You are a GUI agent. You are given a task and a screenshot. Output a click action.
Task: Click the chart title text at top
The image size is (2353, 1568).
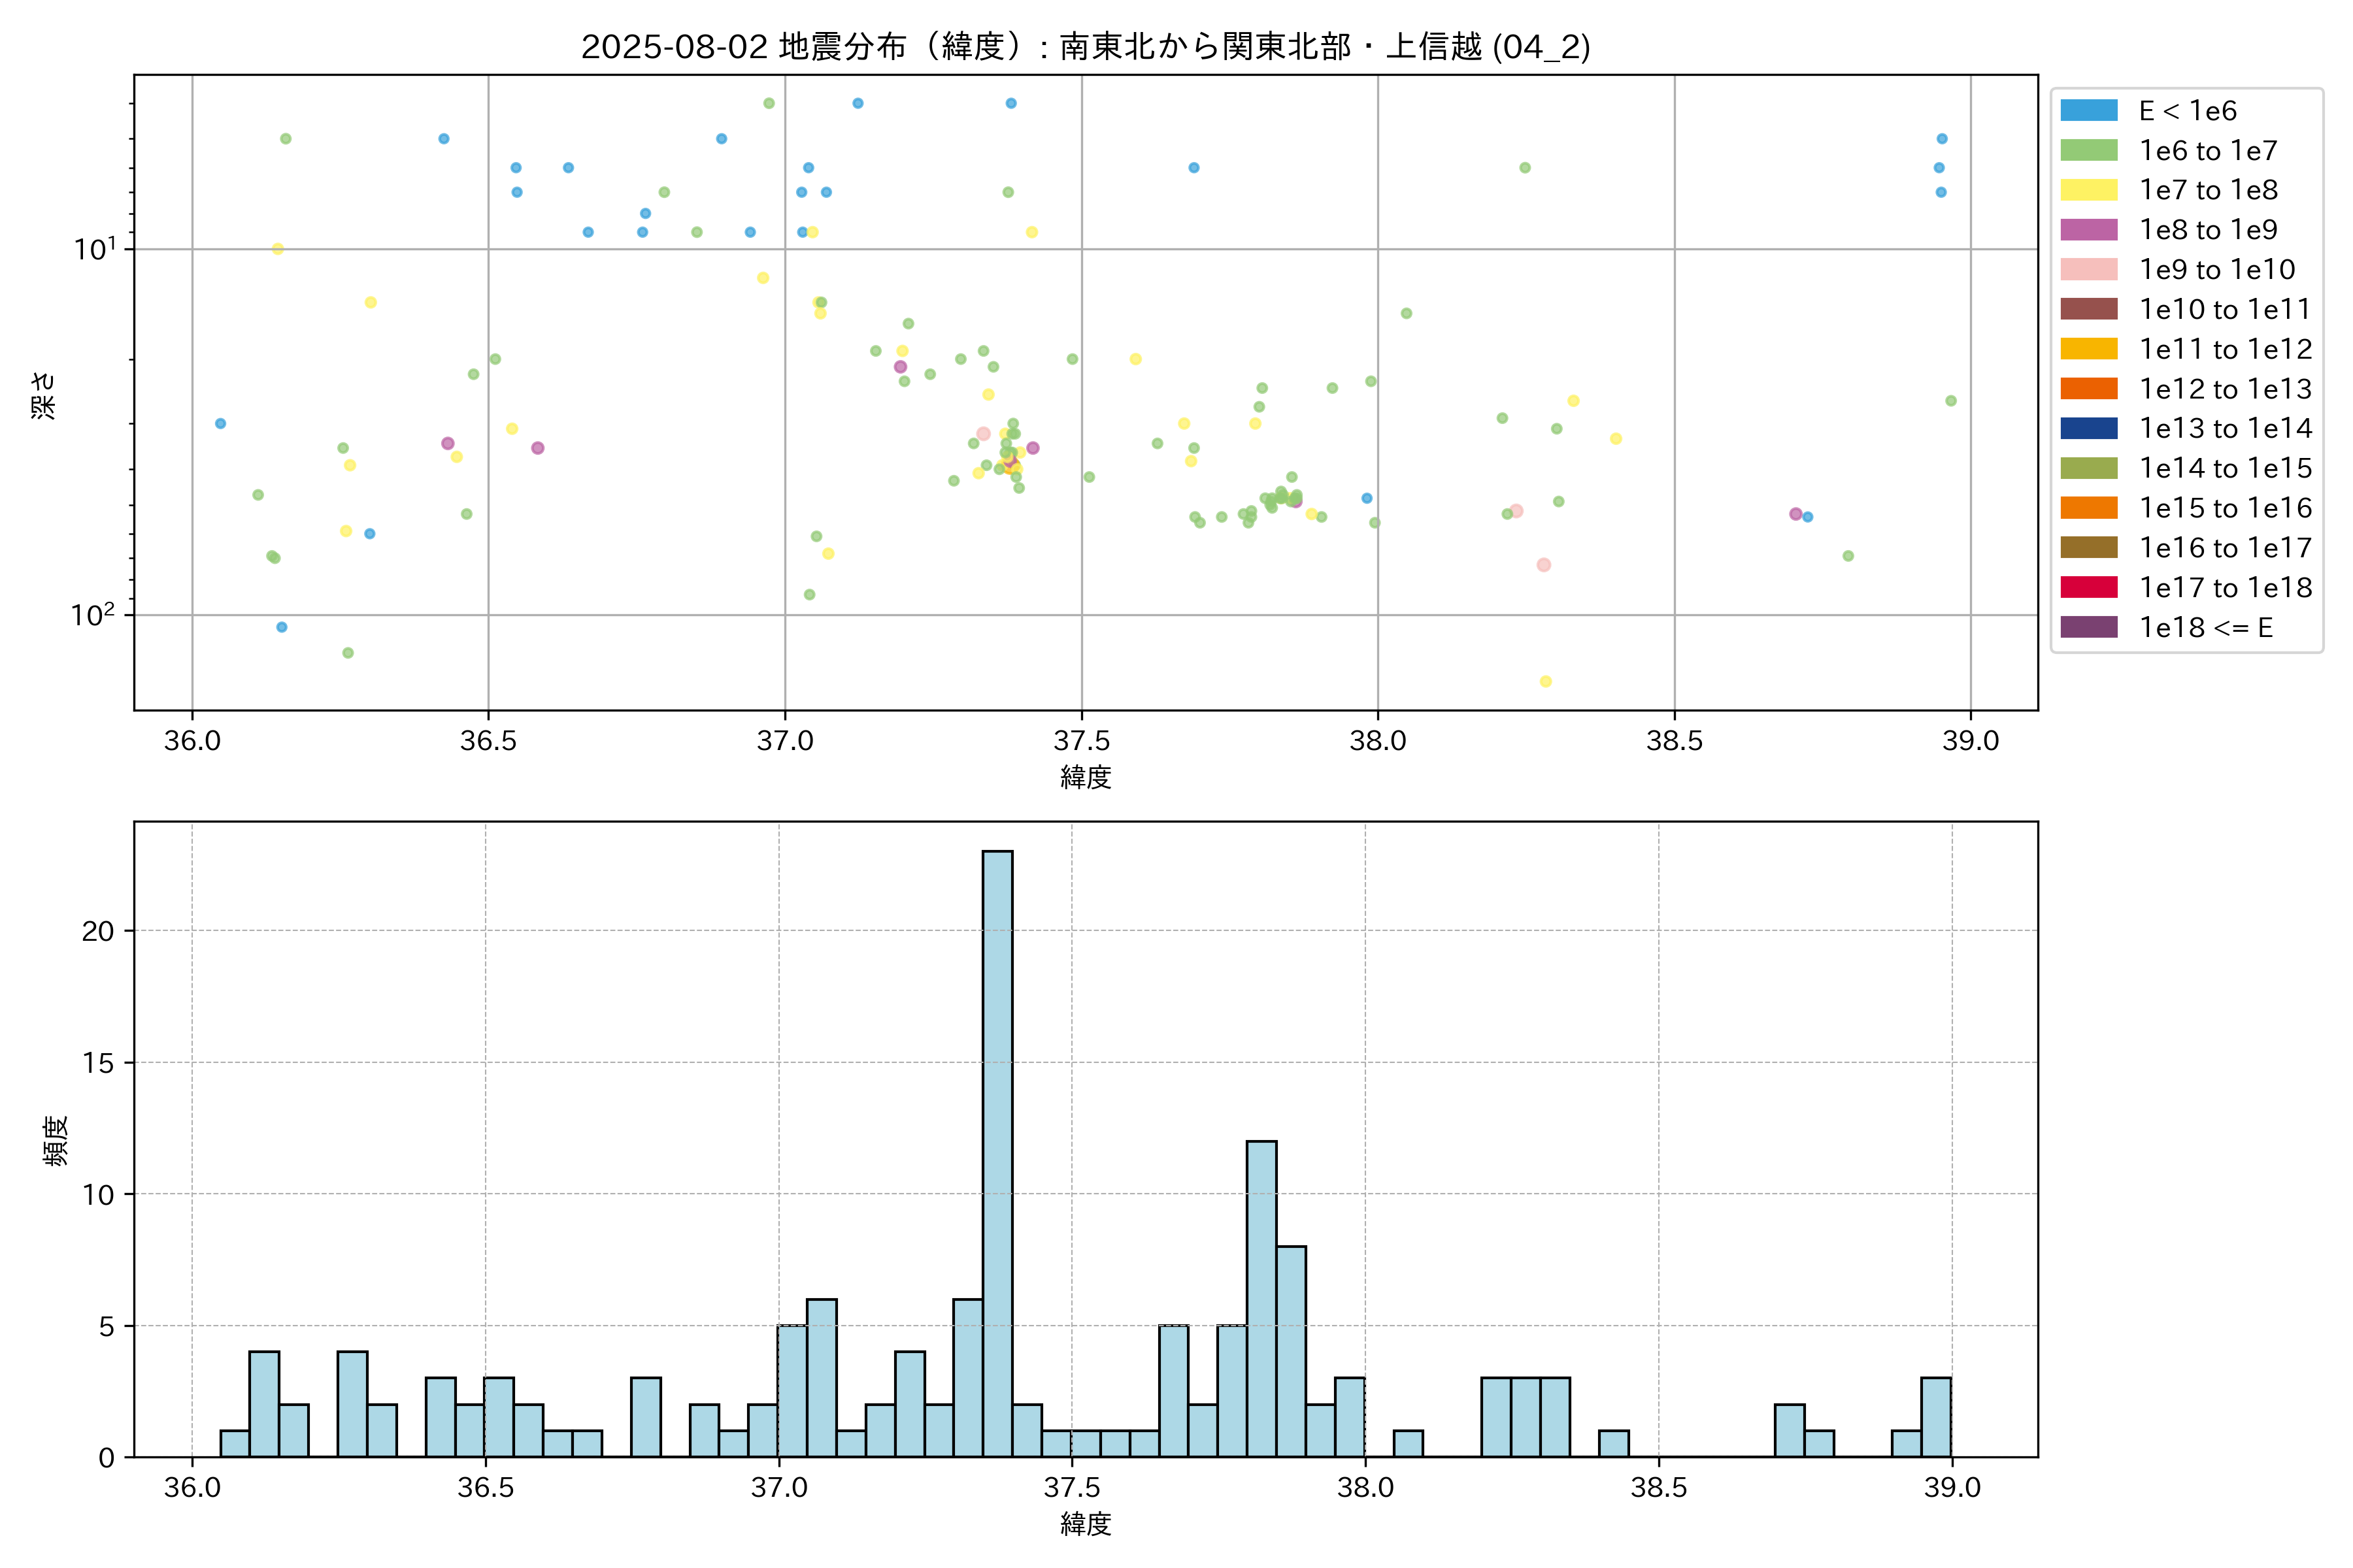click(x=1086, y=46)
